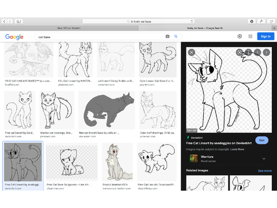The width and height of the screenshot is (277, 208).
Task: Follow the Learn More copyright link
Action: pyautogui.click(x=237, y=149)
